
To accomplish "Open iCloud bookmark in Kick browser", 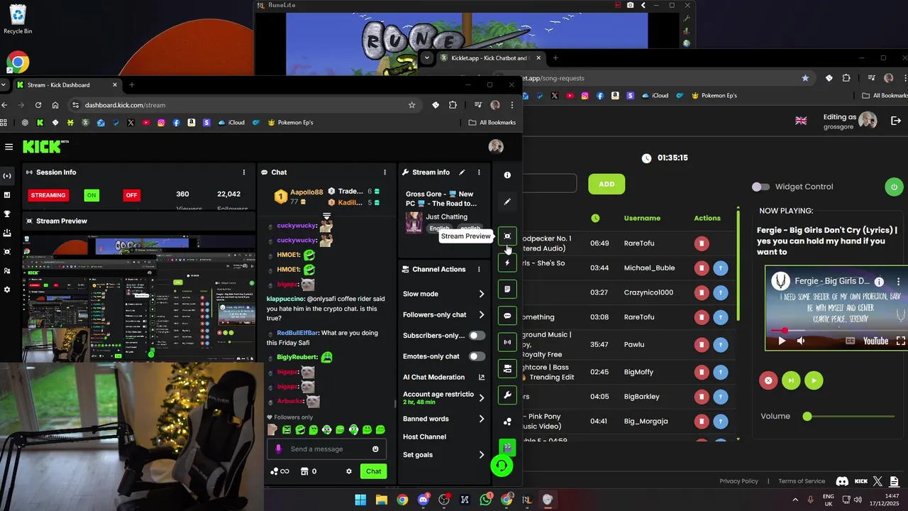I will [232, 123].
